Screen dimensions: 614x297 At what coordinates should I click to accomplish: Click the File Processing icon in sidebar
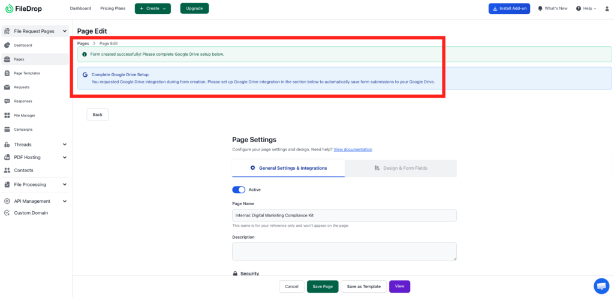7,185
